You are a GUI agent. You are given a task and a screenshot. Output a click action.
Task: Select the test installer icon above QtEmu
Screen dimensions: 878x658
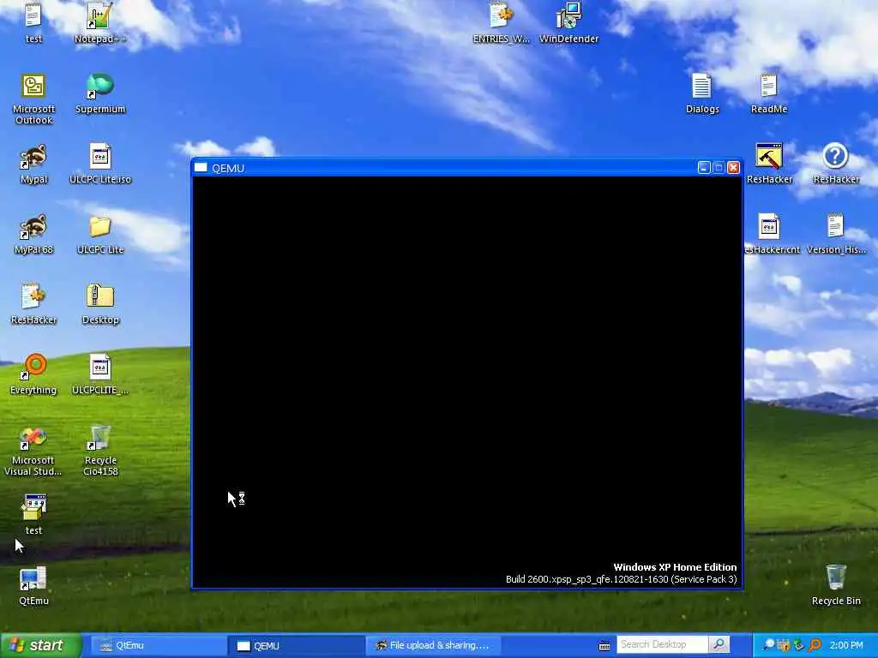tap(33, 515)
